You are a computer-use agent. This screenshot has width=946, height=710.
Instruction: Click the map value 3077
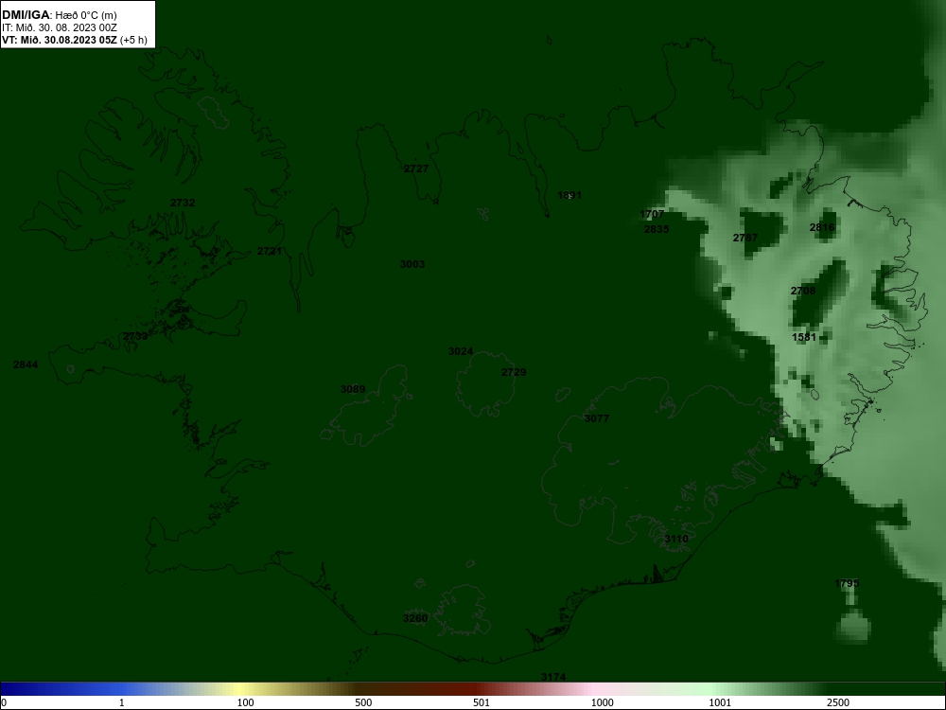(597, 418)
